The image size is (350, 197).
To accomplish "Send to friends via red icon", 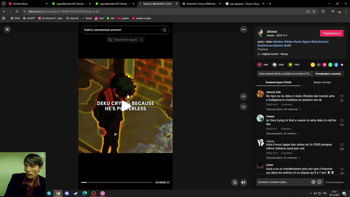I will point(325,65).
